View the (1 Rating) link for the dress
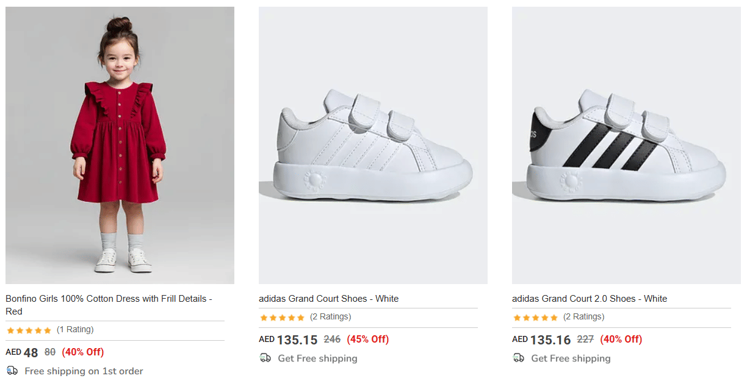This screenshot has width=747, height=381. click(75, 330)
